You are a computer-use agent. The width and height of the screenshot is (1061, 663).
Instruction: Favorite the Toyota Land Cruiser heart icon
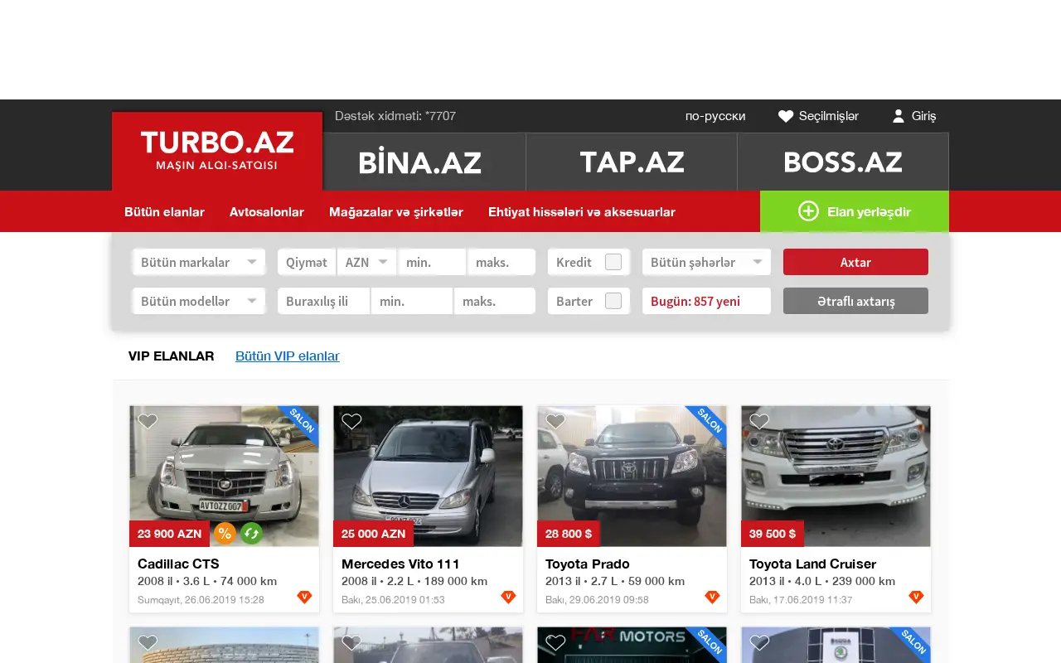tap(759, 421)
